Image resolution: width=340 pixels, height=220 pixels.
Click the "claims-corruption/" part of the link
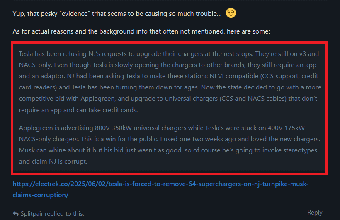(41, 195)
